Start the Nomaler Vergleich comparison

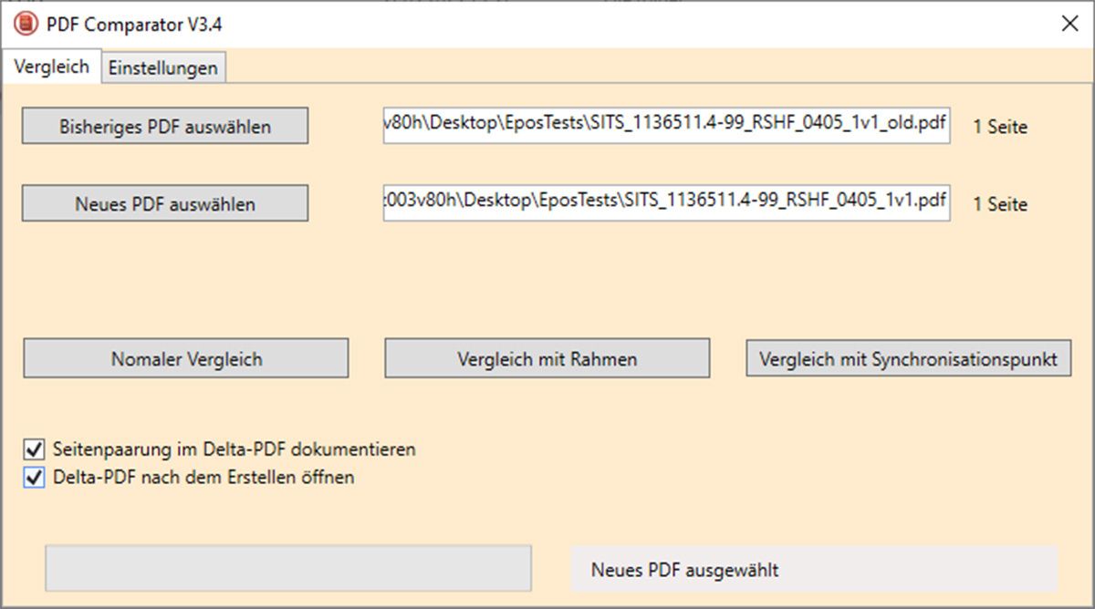[186, 359]
